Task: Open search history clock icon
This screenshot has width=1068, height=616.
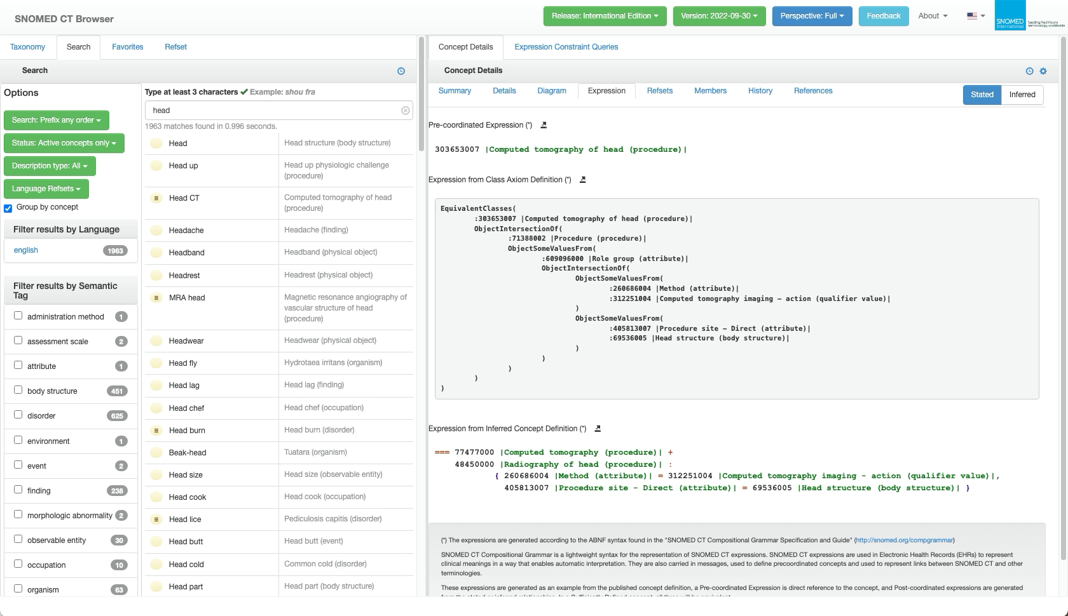Action: pyautogui.click(x=401, y=71)
